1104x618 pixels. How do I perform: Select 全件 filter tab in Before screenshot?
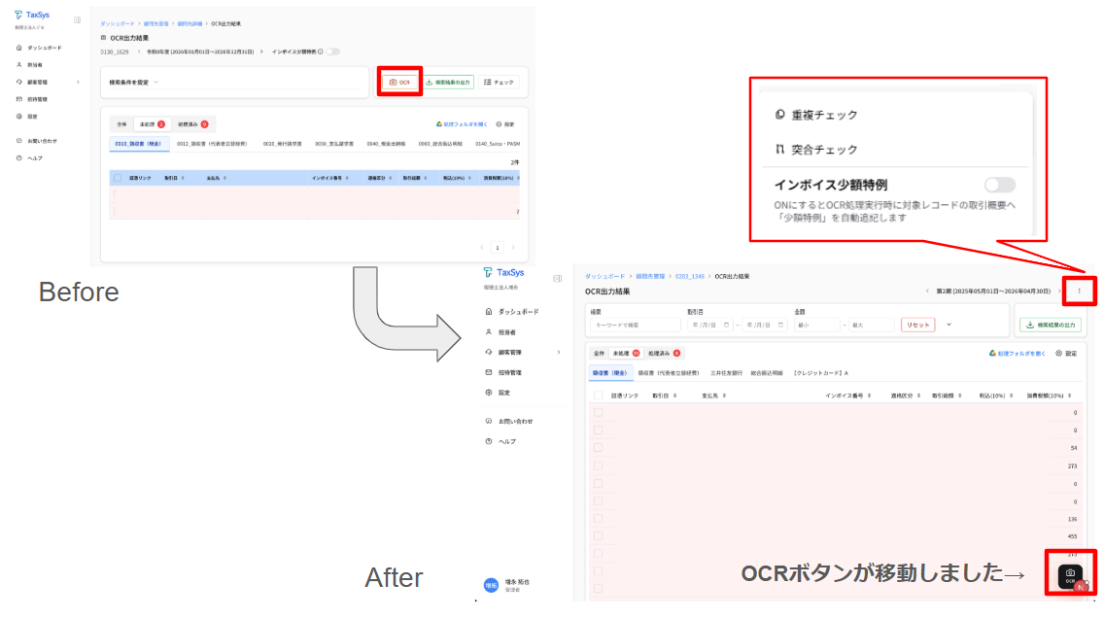point(121,123)
